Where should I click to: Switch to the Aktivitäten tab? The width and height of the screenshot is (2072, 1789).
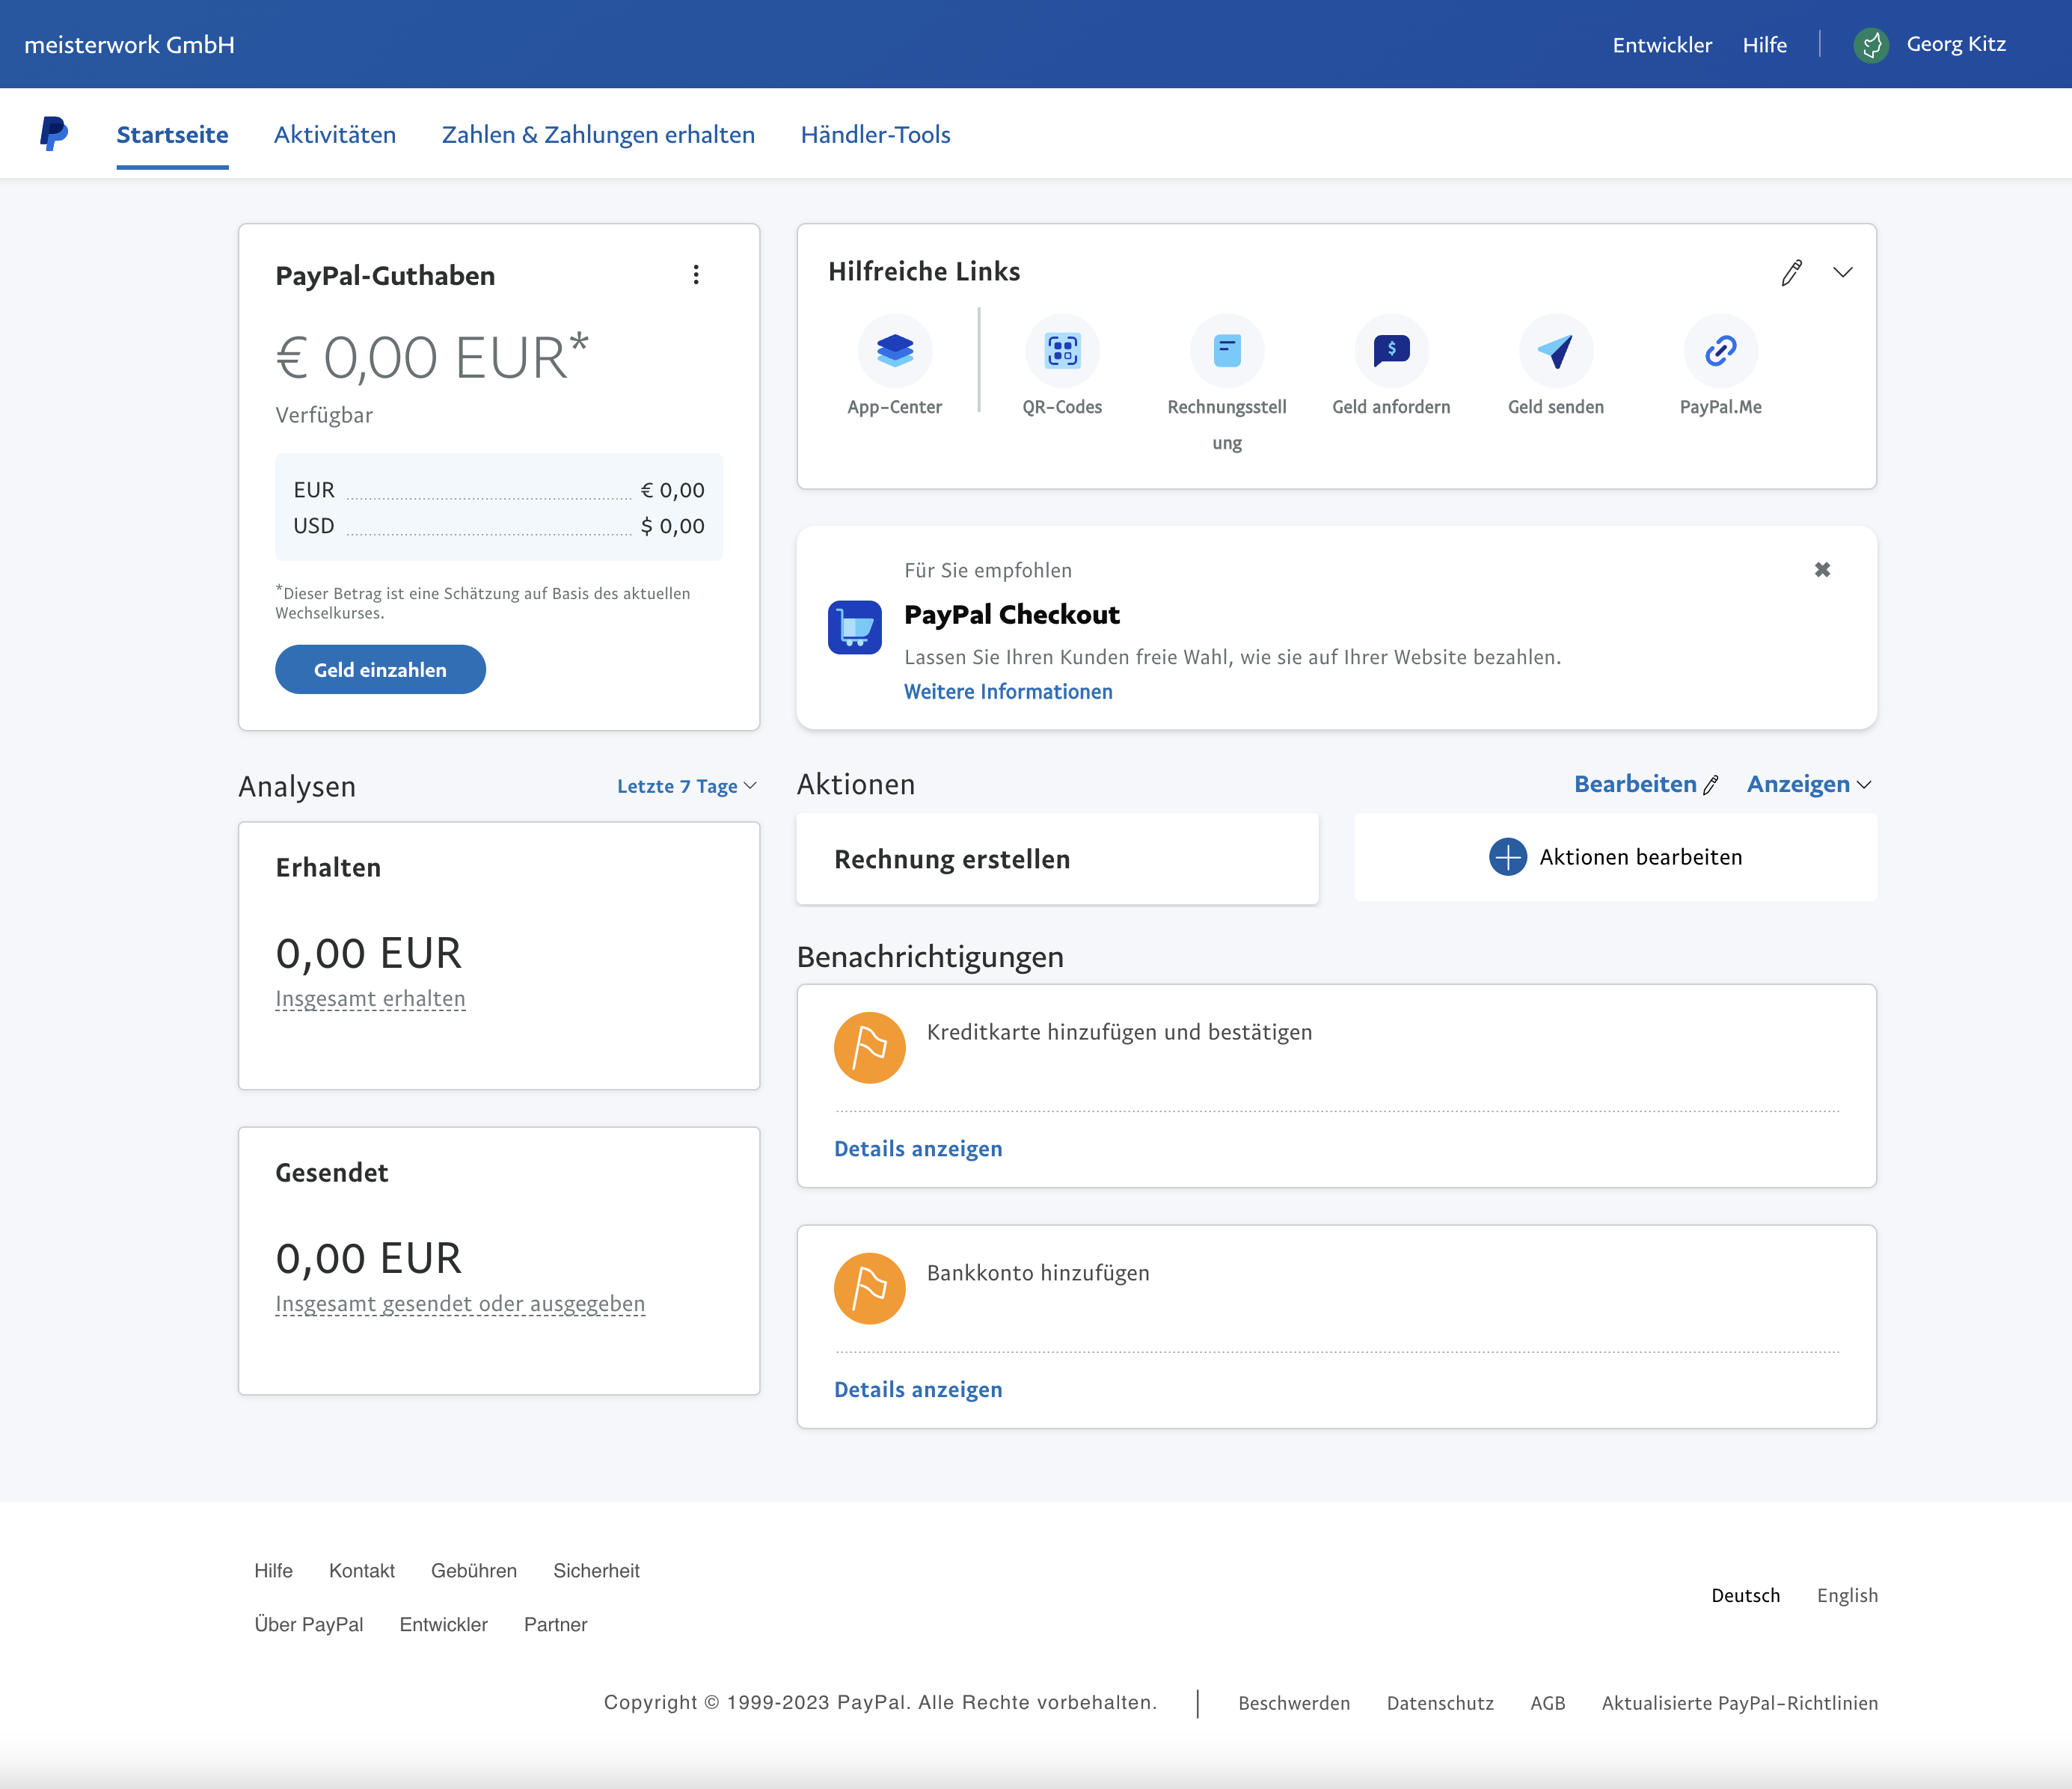(335, 134)
